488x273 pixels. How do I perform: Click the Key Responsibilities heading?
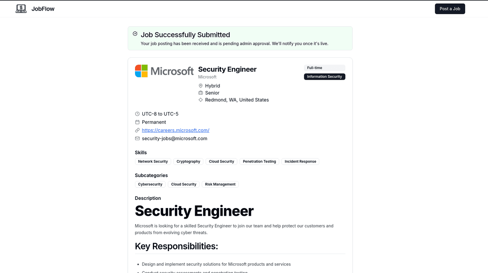[x=176, y=246]
